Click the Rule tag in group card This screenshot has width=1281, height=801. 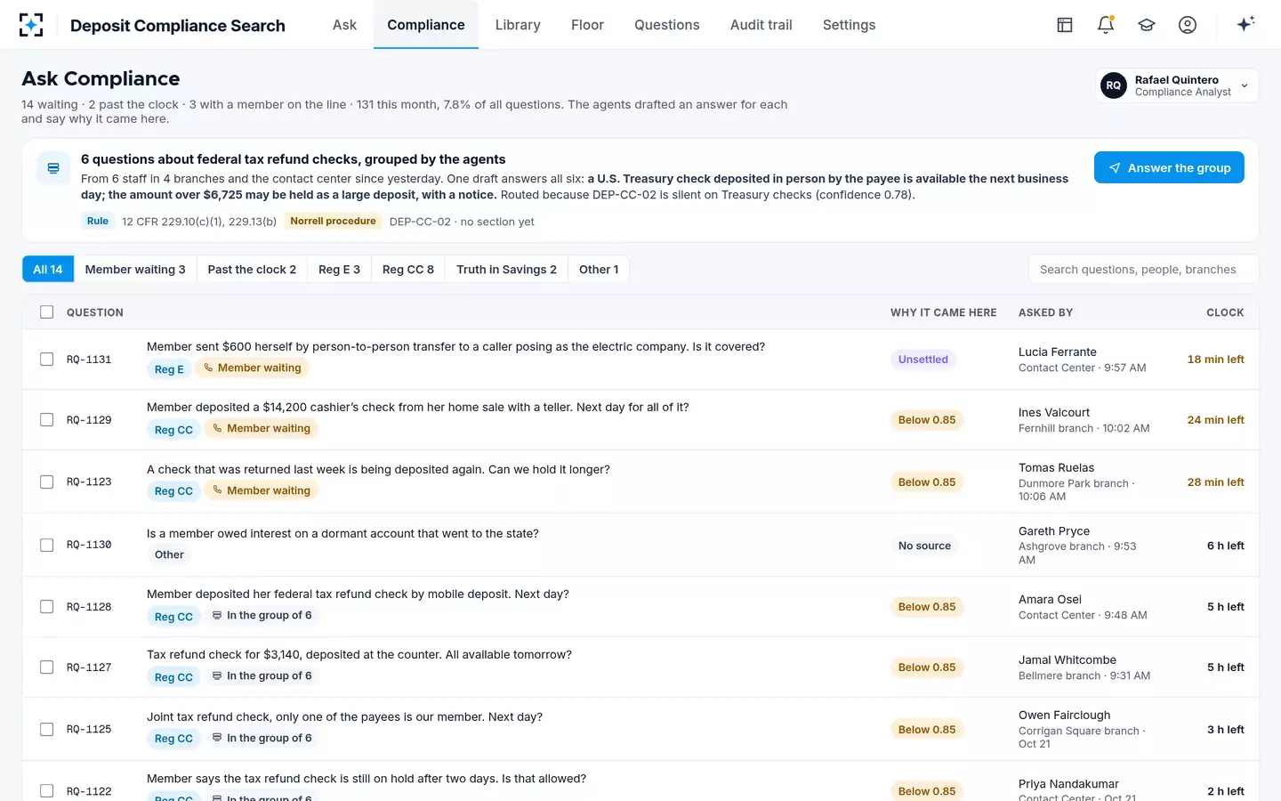tap(98, 221)
